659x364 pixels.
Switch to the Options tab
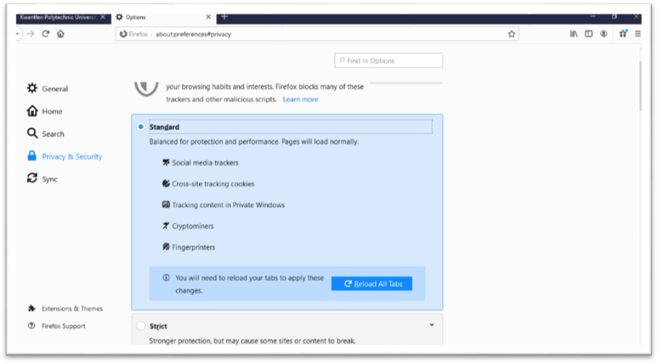click(x=164, y=17)
